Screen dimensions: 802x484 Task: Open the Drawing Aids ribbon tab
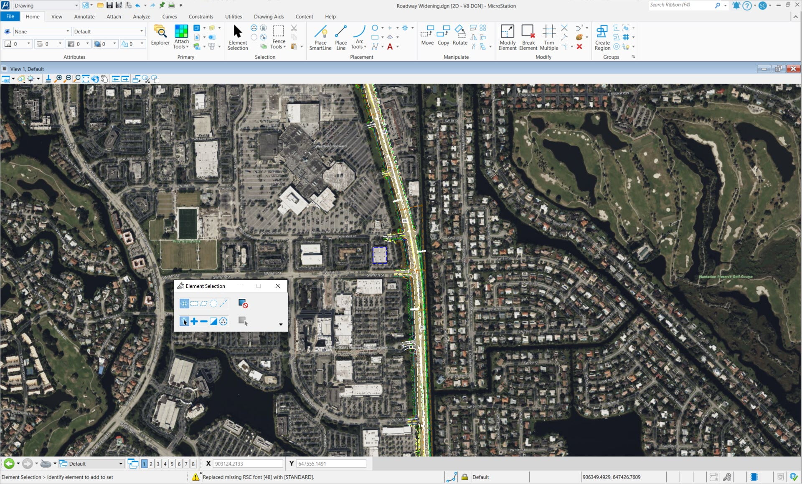269,17
